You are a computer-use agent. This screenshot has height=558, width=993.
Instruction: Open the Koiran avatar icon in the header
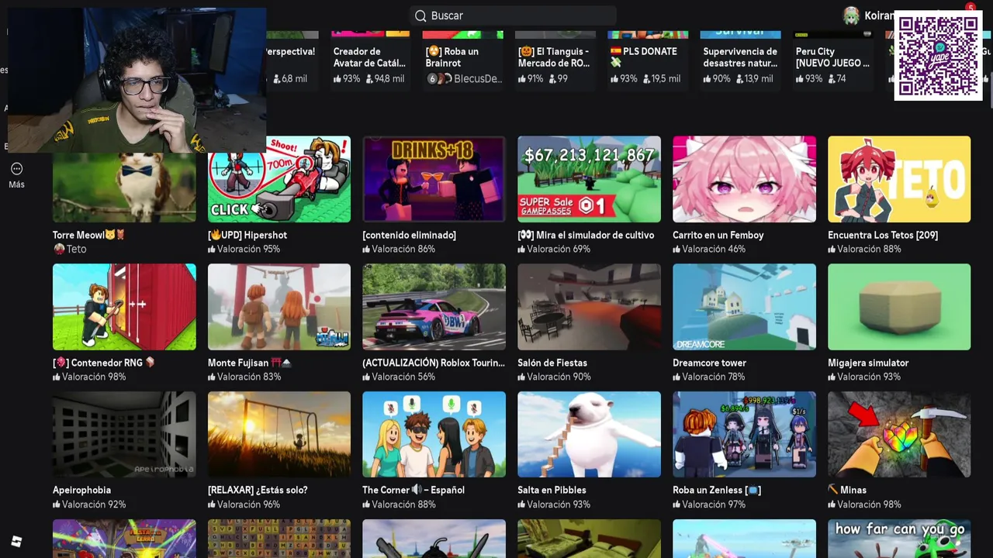[x=851, y=15]
